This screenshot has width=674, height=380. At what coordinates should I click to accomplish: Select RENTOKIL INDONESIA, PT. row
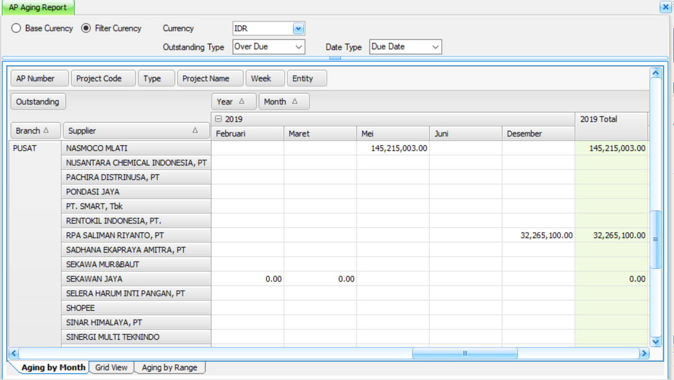pyautogui.click(x=136, y=221)
